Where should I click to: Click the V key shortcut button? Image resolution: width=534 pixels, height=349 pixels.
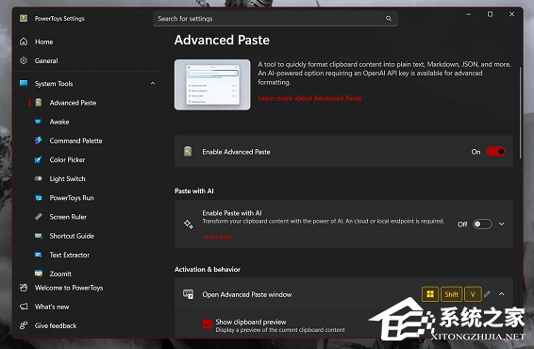click(473, 294)
